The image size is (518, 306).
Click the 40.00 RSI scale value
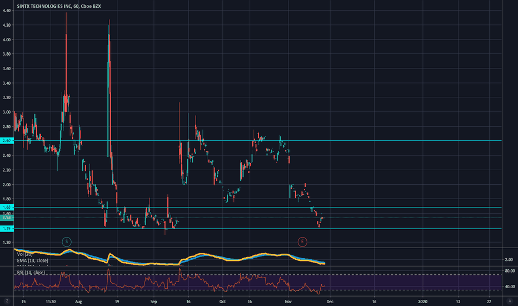(510, 287)
